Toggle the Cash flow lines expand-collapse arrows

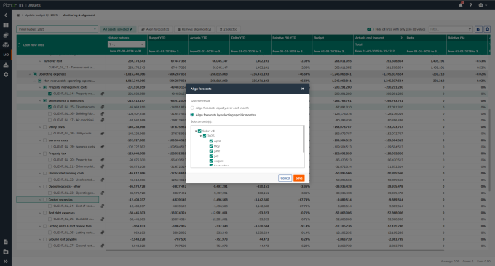pos(19,45)
